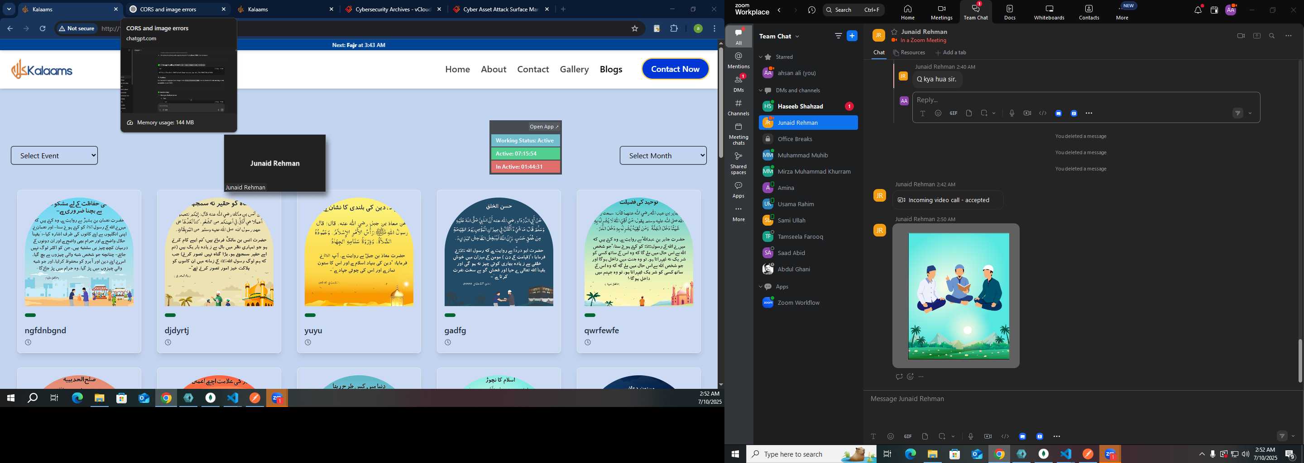This screenshot has height=463, width=1304.
Task: Record video message in Reply box toolbar
Action: [1027, 113]
